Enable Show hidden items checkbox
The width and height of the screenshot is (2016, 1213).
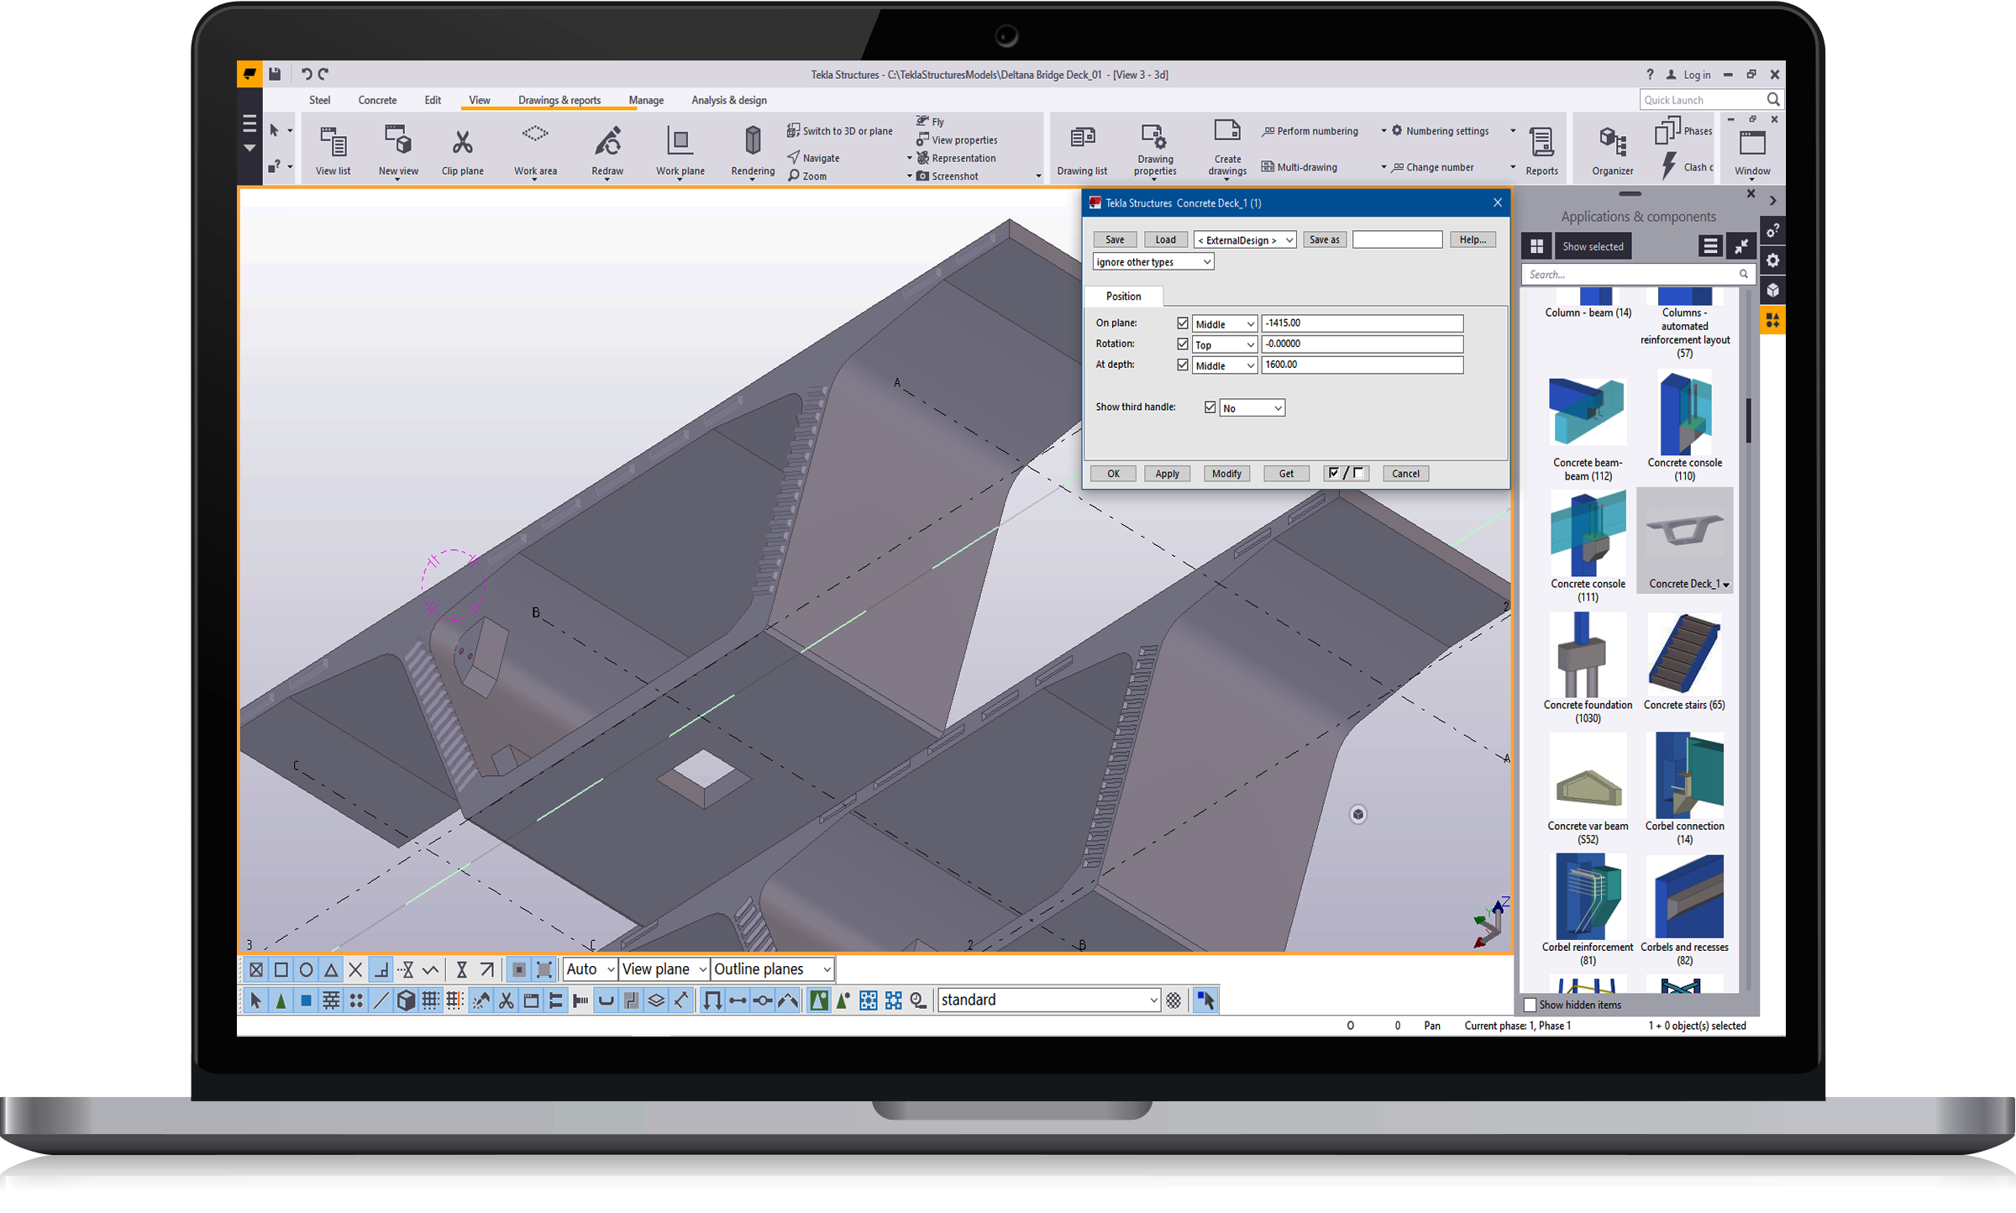click(1530, 1005)
